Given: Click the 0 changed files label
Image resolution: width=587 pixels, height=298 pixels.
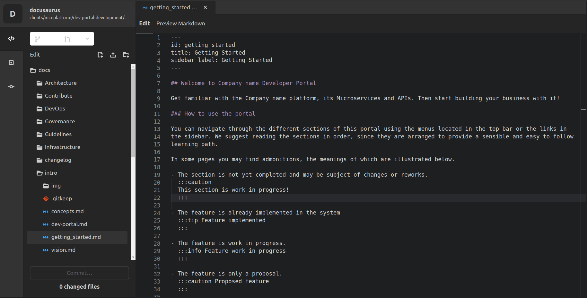Looking at the screenshot, I should pyautogui.click(x=79, y=286).
